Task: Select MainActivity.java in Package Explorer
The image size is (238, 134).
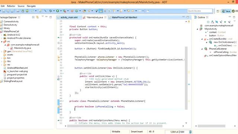Action: pyautogui.click(x=22, y=48)
